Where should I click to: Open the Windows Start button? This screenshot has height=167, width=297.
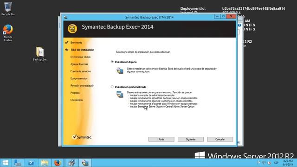click(x=6, y=163)
